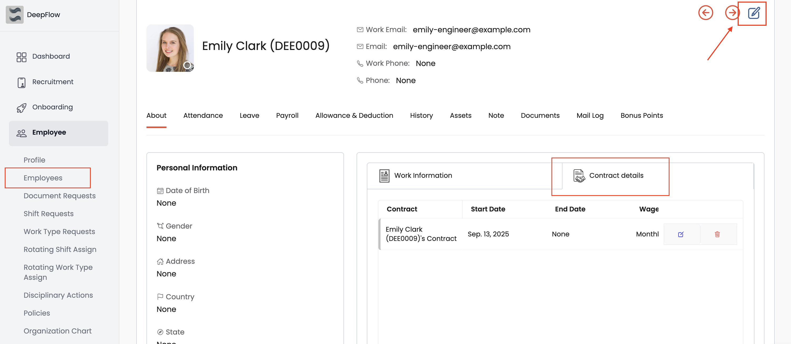Click Emily Clark's profile photo
Viewport: 791px width, 344px height.
170,48
